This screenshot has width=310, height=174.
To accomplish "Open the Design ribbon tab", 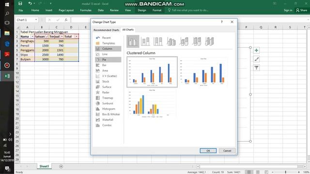I will (x=142, y=10).
